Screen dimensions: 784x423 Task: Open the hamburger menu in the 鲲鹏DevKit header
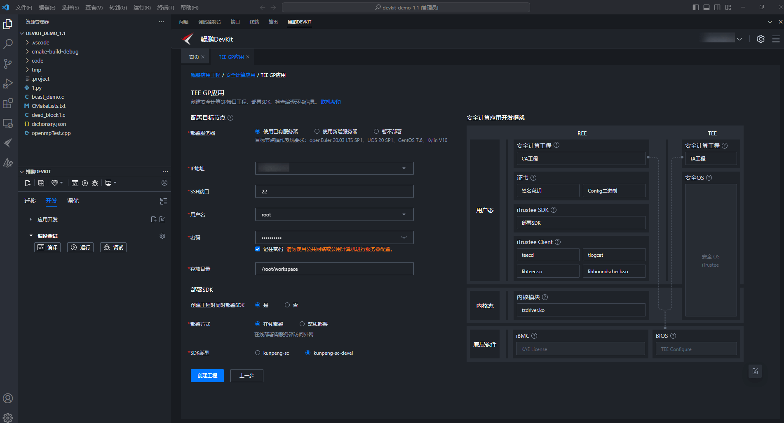[776, 39]
